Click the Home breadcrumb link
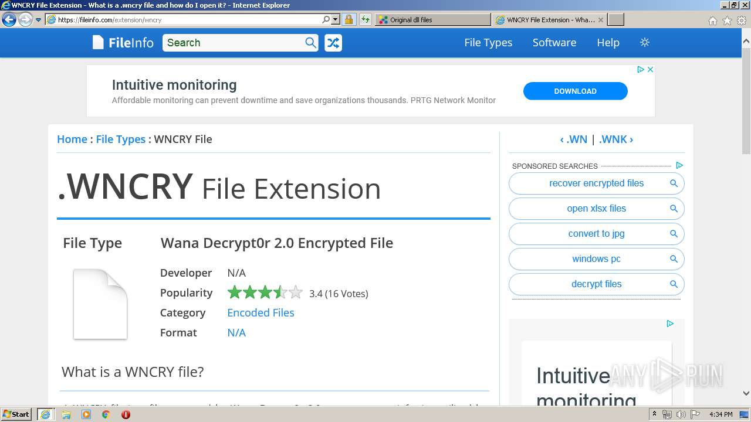The image size is (751, 422). point(72,139)
